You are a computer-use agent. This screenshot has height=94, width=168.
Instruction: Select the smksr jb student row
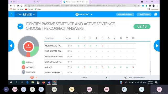pos(90,67)
